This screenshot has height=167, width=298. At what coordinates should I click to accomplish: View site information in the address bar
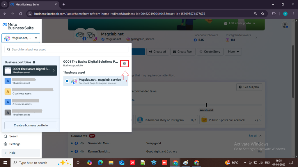click(30, 14)
